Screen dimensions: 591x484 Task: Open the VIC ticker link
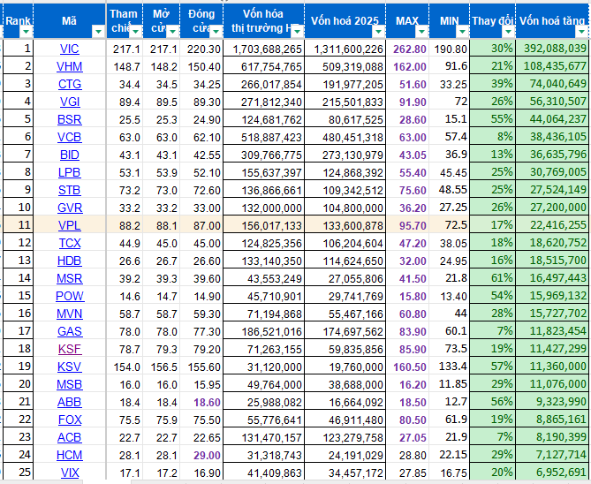[70, 49]
